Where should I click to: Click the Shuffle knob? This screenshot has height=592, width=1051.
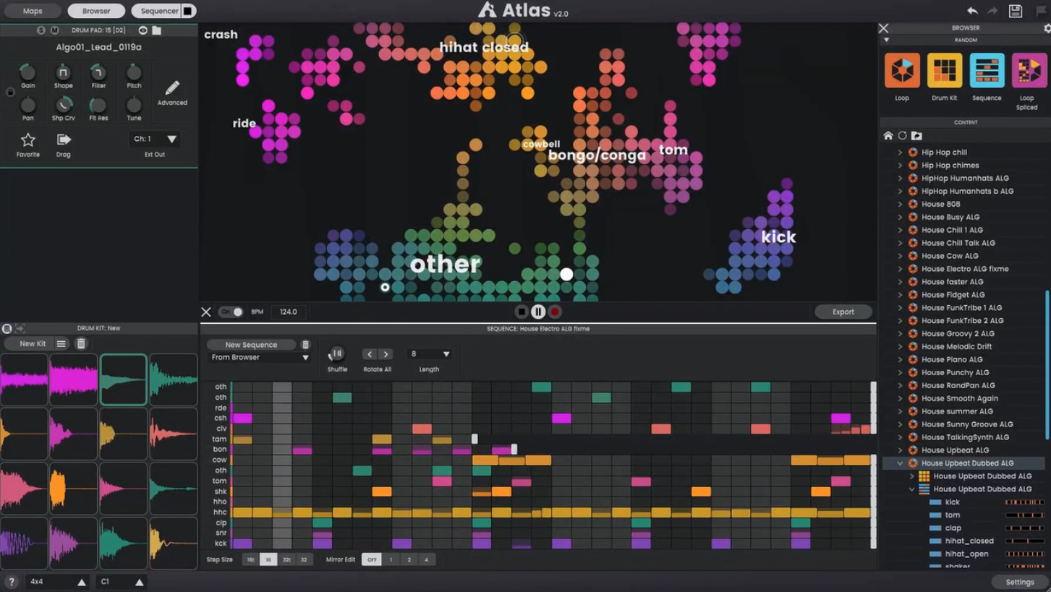336,353
